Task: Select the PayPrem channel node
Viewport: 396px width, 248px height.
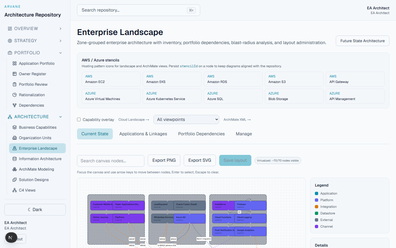Action: (129, 219)
